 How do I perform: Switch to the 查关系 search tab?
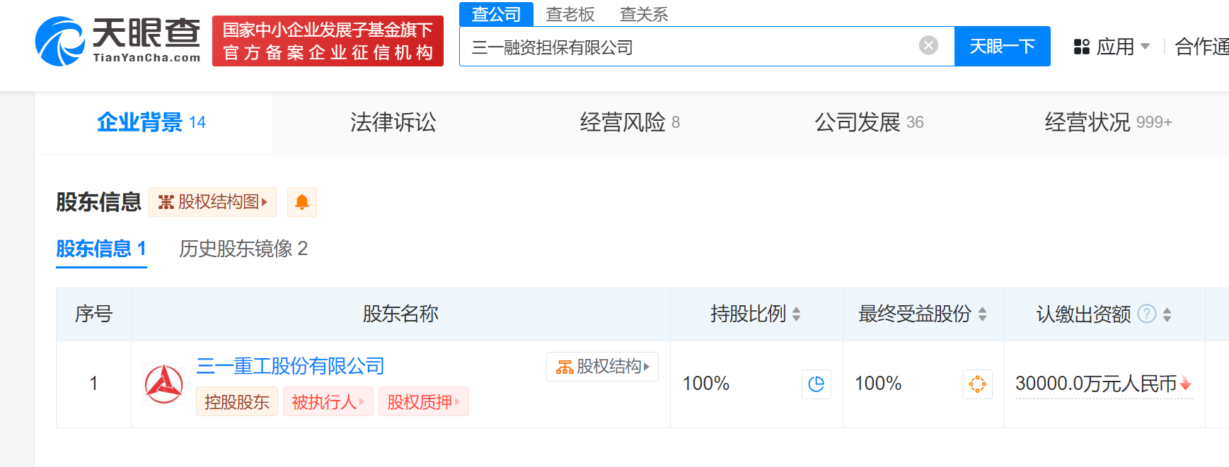tap(644, 14)
